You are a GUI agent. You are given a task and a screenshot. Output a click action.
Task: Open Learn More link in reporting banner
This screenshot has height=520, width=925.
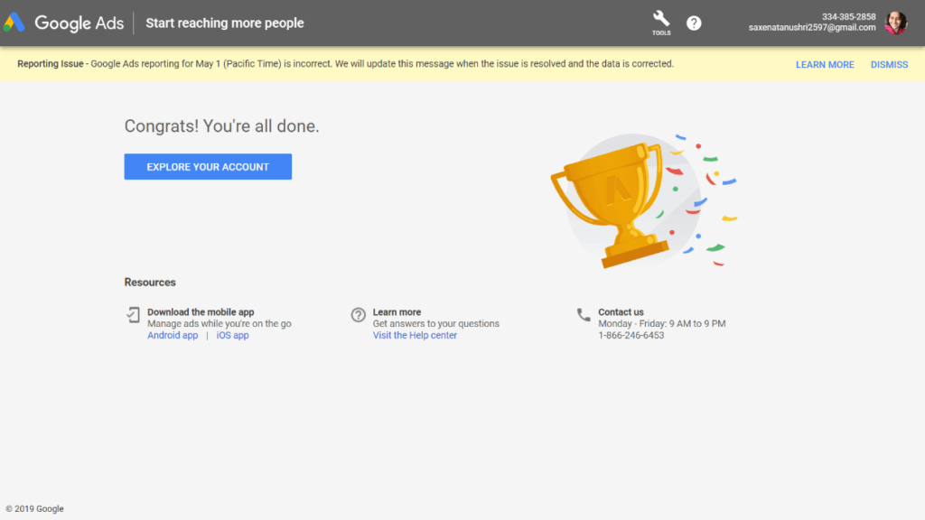pos(825,65)
